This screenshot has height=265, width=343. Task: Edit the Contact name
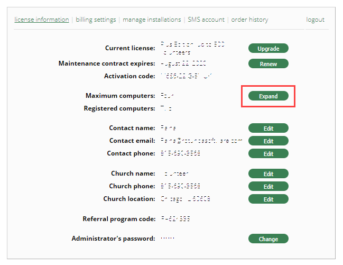tap(268, 128)
